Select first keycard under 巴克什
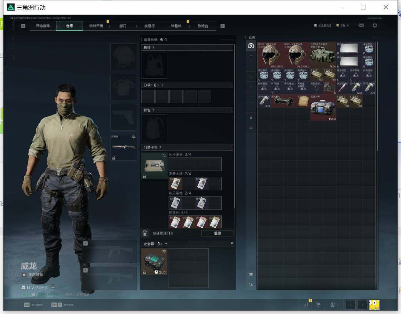 [x=175, y=222]
